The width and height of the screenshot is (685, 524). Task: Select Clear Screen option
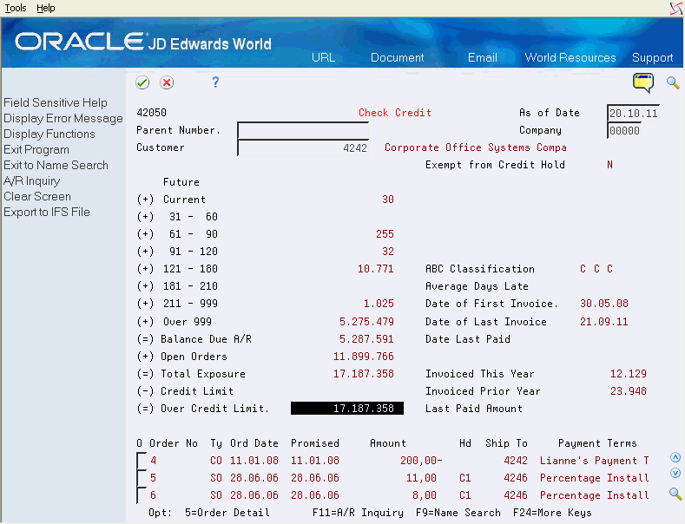point(37,196)
